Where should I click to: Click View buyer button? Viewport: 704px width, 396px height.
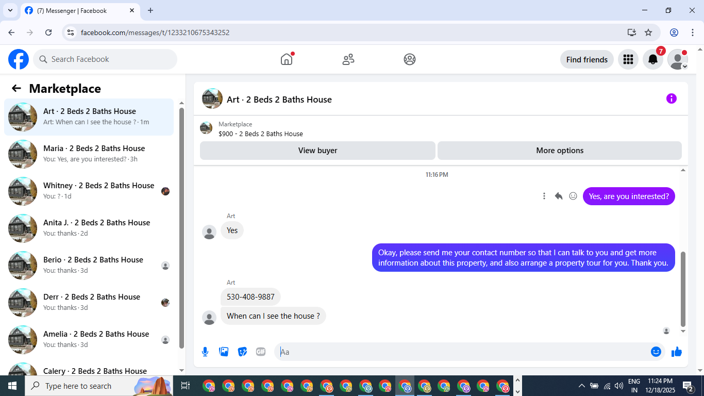[317, 151]
